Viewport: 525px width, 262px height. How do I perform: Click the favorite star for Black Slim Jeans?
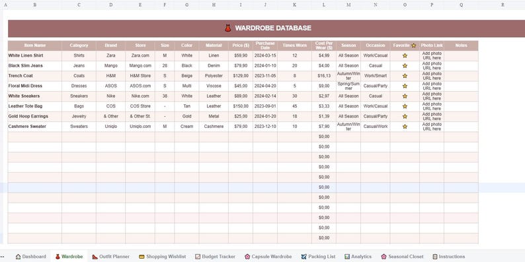(x=405, y=66)
